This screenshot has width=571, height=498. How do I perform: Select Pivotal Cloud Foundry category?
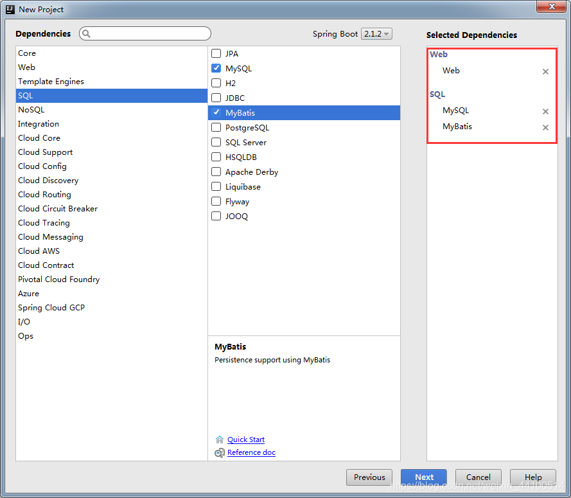(111, 280)
